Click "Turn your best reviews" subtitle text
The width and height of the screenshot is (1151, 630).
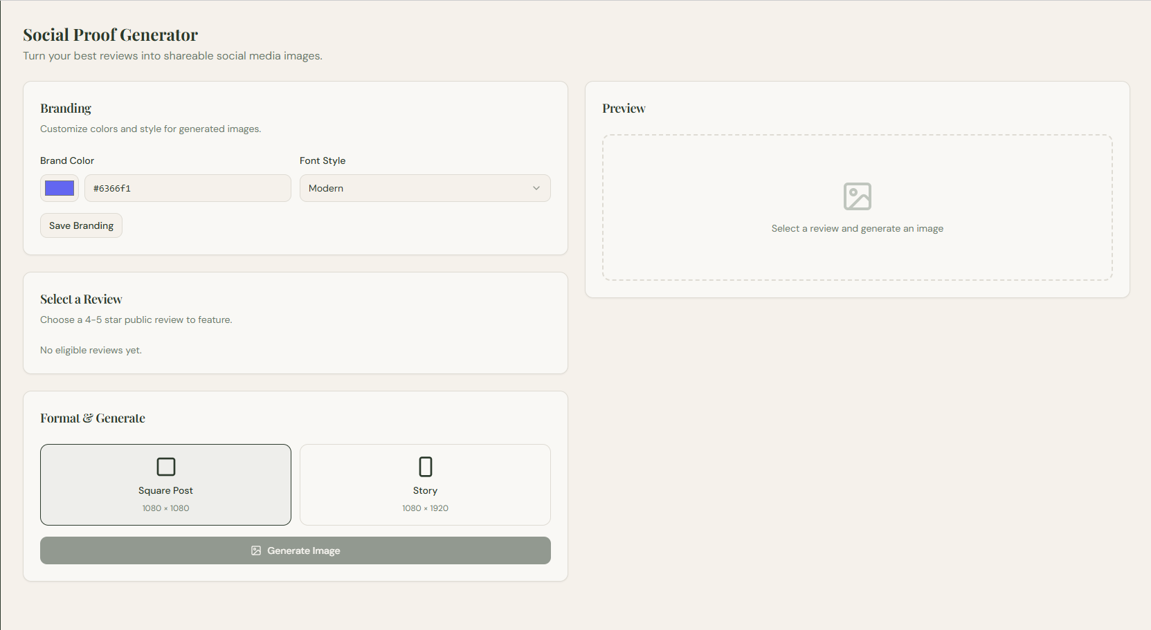(x=173, y=55)
